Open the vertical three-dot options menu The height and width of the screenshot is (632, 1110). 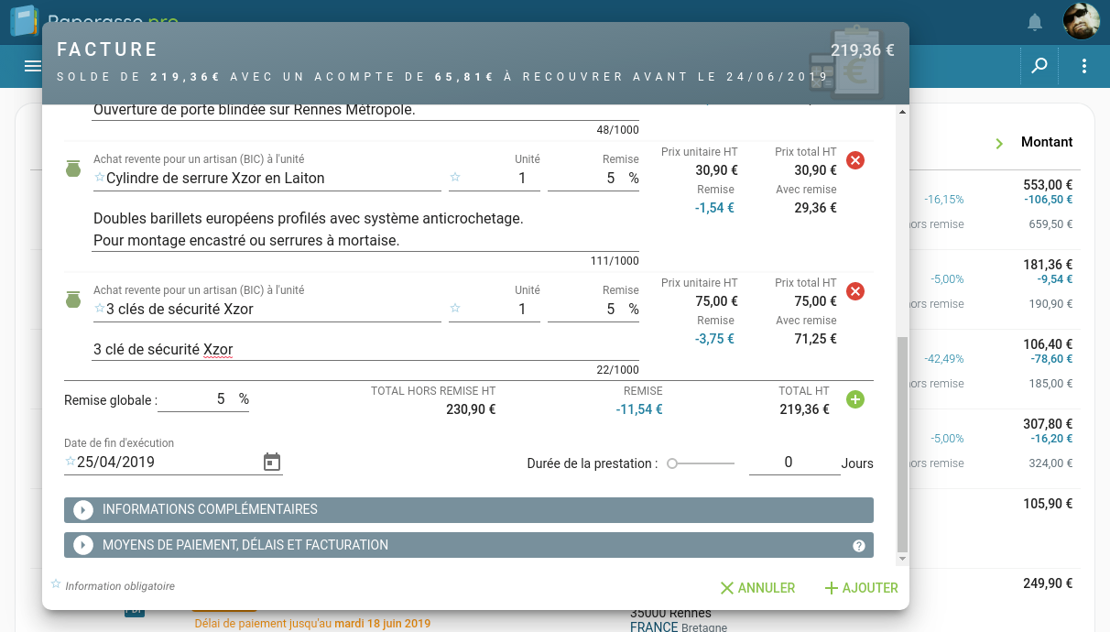pos(1084,66)
